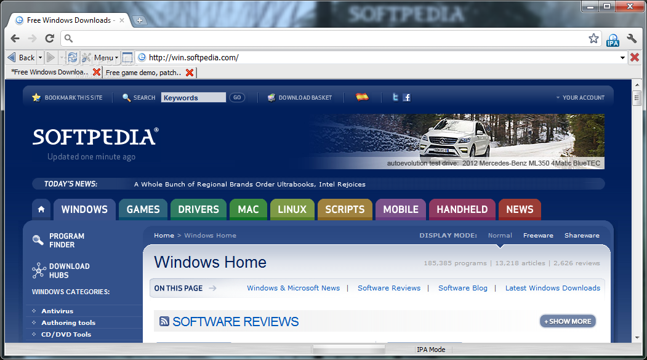Jump to Software Blog link
Viewport: 647px width, 360px height.
pos(462,288)
